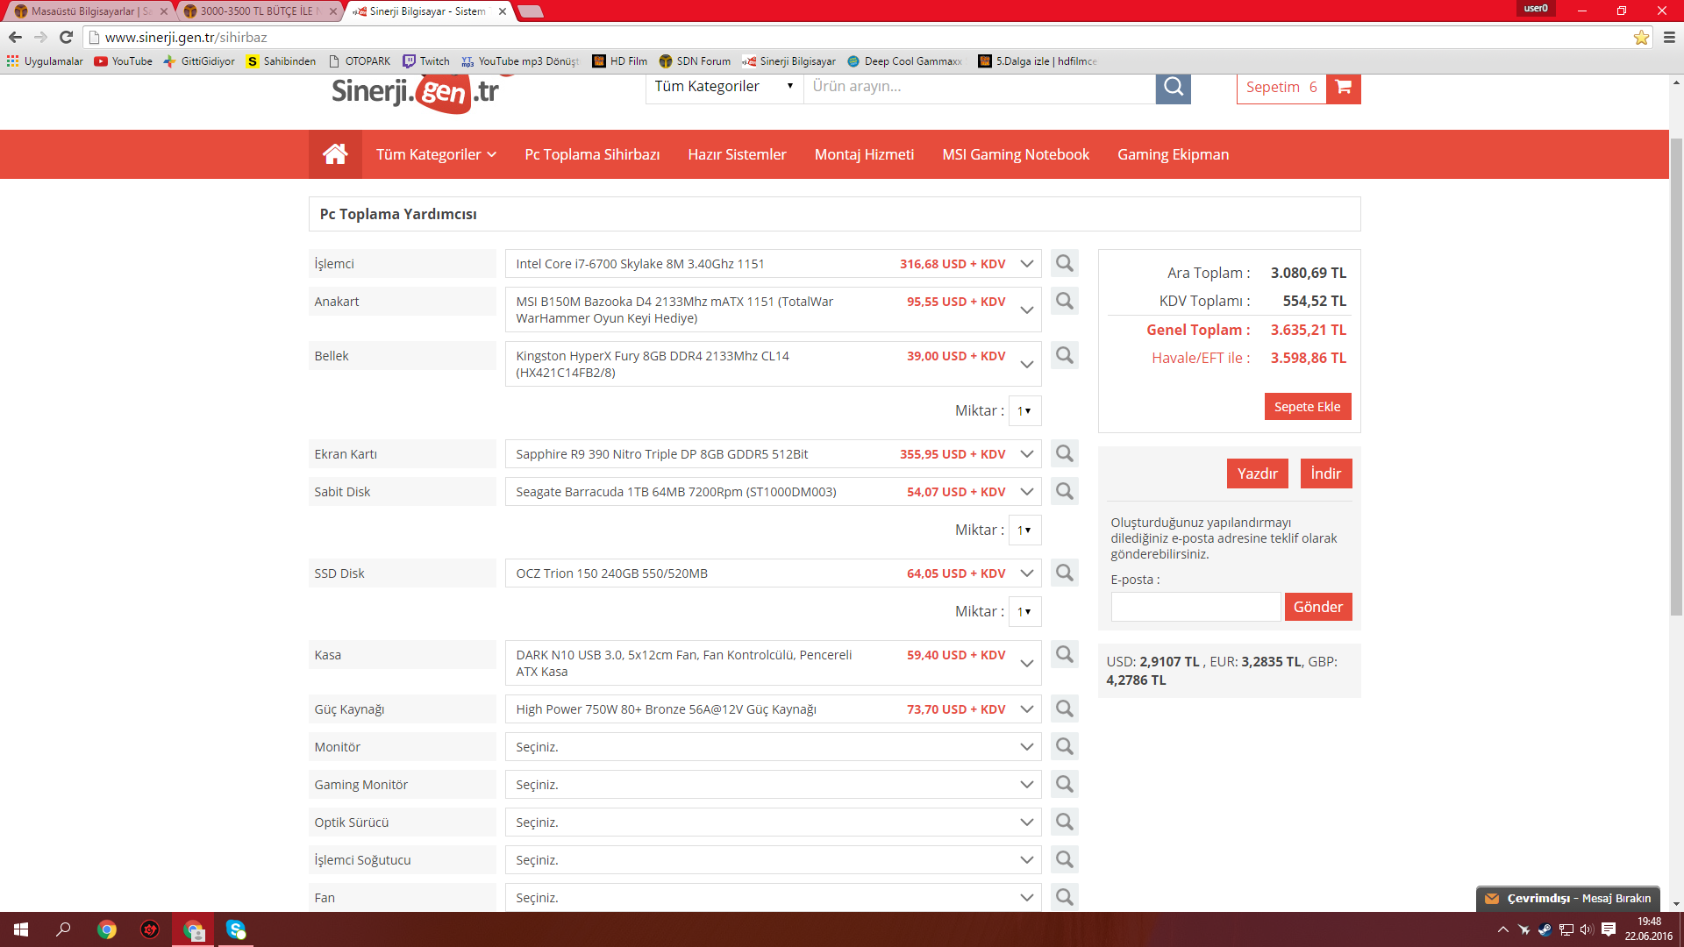Bookmark page with the star icon

coord(1641,37)
